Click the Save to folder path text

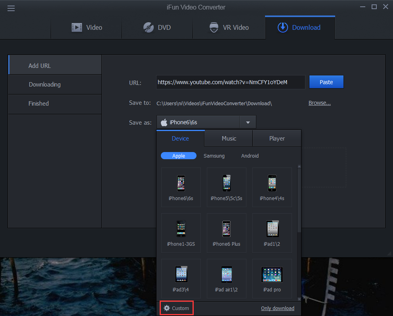tap(214, 103)
